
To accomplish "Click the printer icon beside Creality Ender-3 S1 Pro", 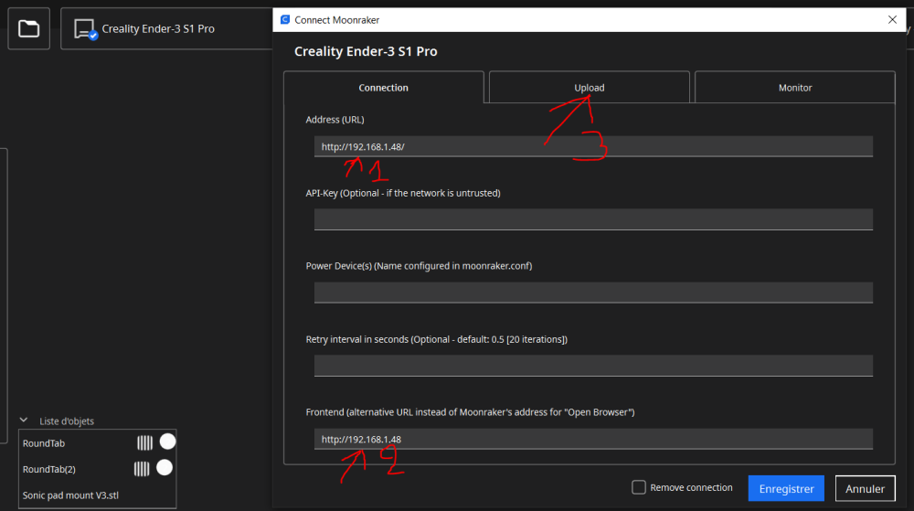I will 85,28.
